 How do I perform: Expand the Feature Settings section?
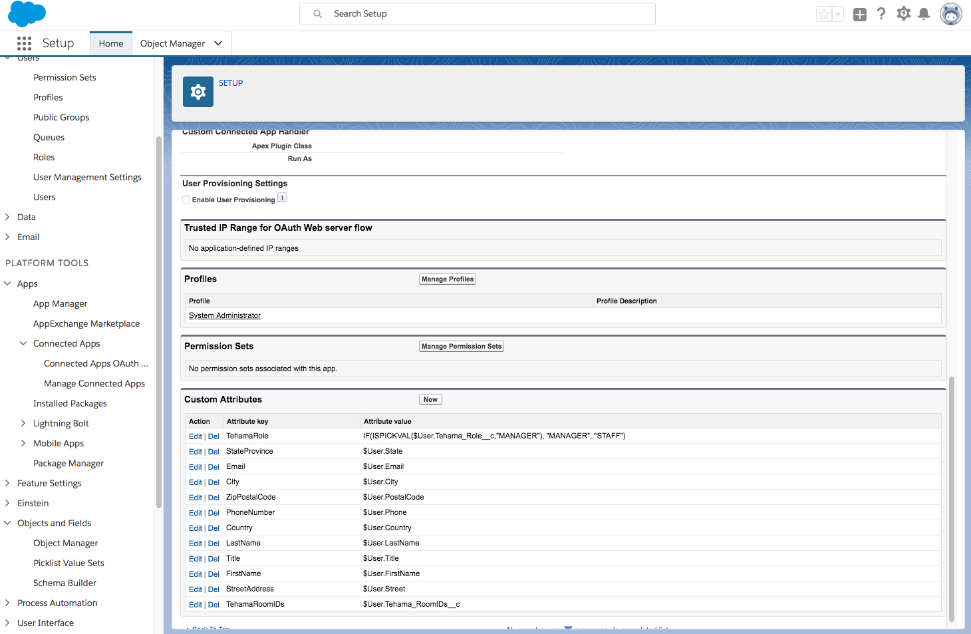pos(7,483)
